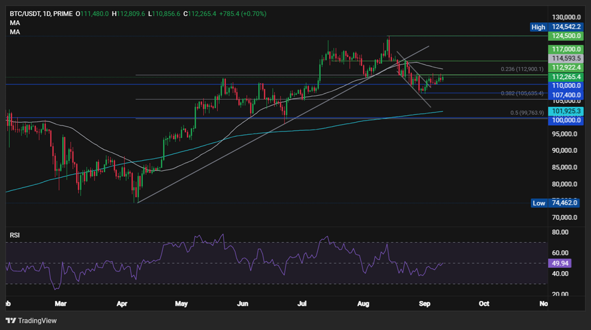This screenshot has height=330, width=591.
Task: Click the May label on time axis
Action: (x=181, y=303)
